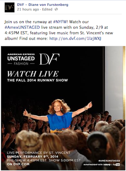Click the 'Pre-Show 4:45PM EST' show time line
The image size is (126, 171).
click(x=44, y=160)
